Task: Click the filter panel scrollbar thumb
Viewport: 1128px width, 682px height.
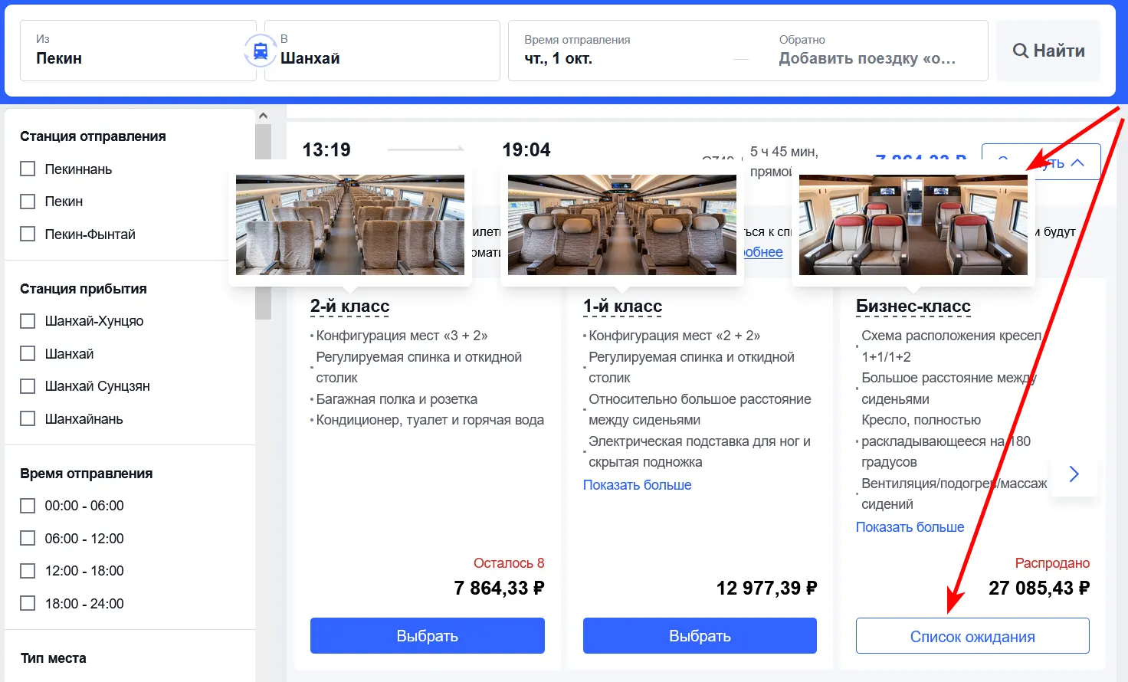Action: point(263,221)
